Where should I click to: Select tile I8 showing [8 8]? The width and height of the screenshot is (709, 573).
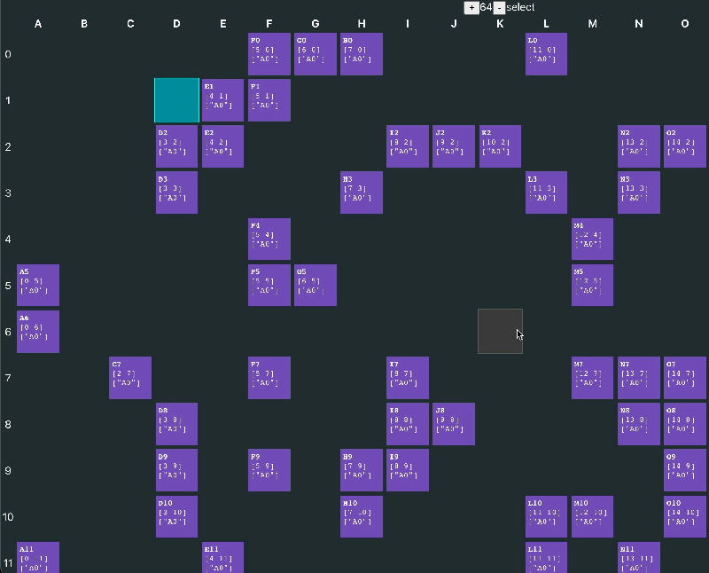click(407, 423)
